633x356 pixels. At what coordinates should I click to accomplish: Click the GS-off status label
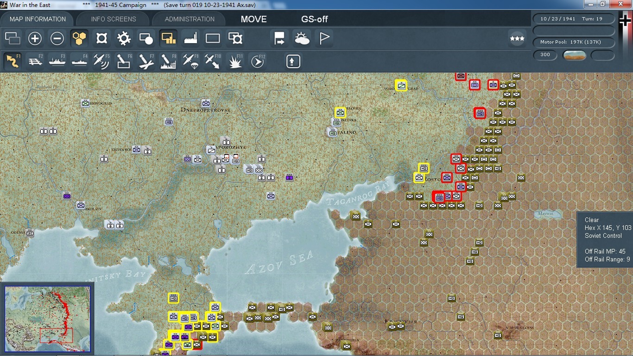(x=315, y=19)
